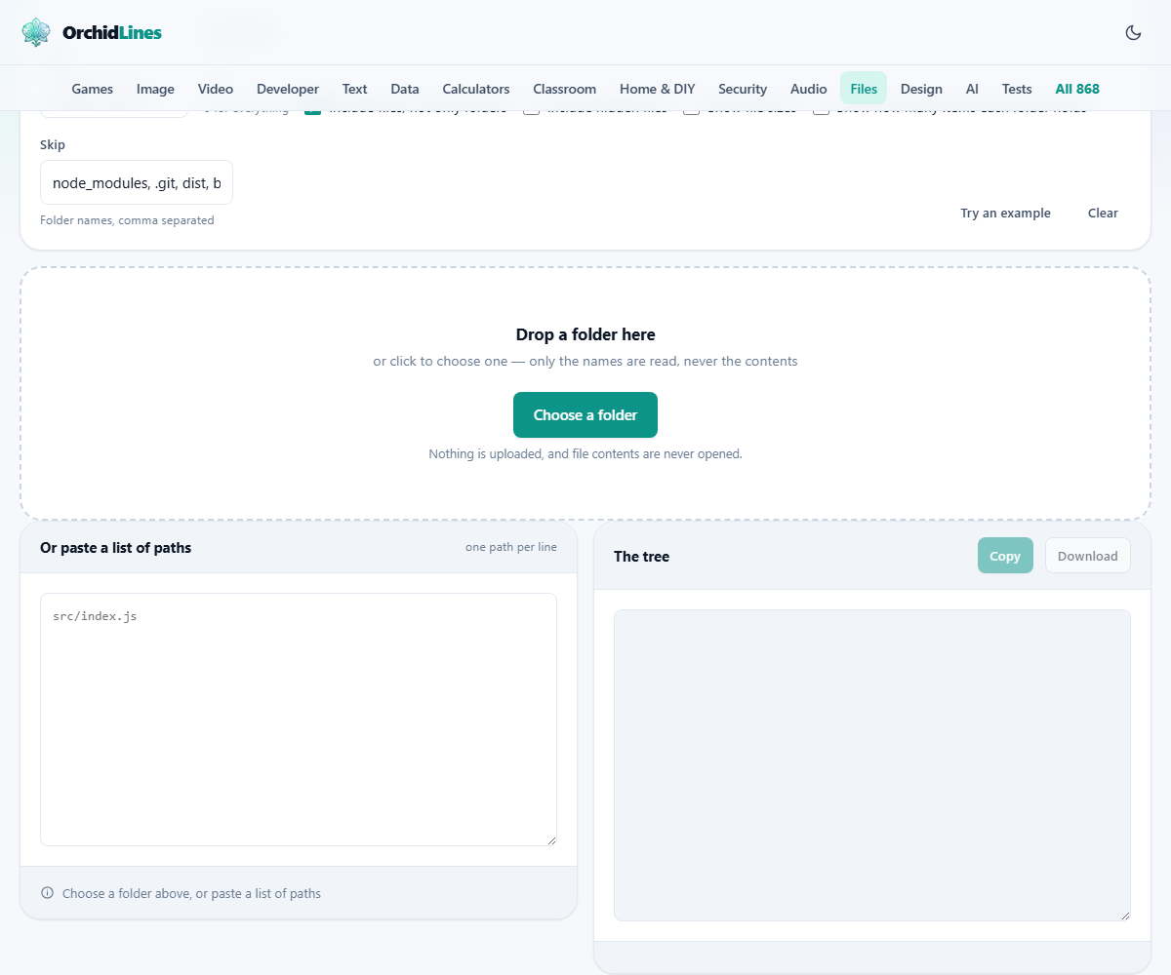Image resolution: width=1171 pixels, height=975 pixels.
Task: Open the Image category
Action: click(x=155, y=89)
